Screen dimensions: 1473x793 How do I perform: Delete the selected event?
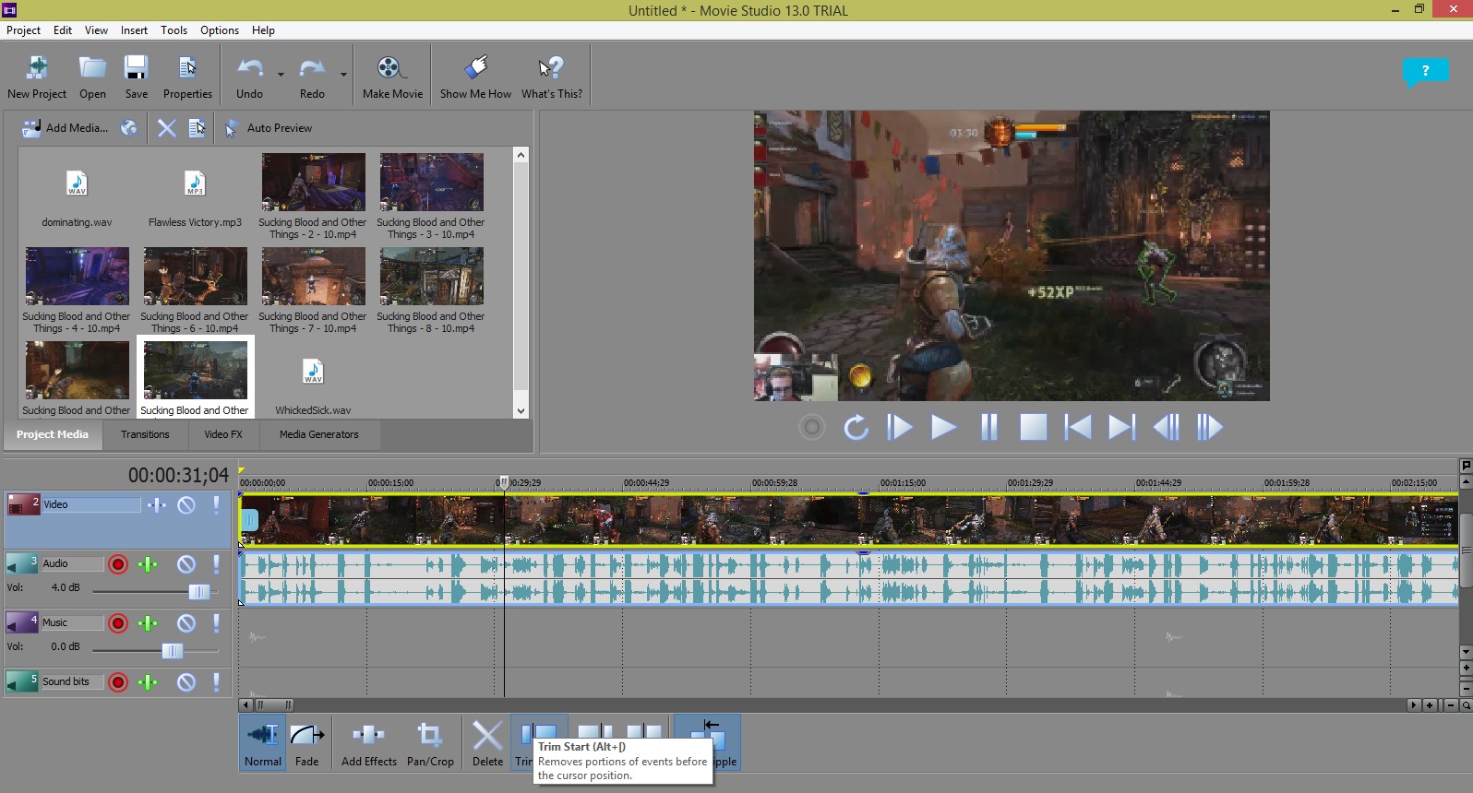pos(487,743)
